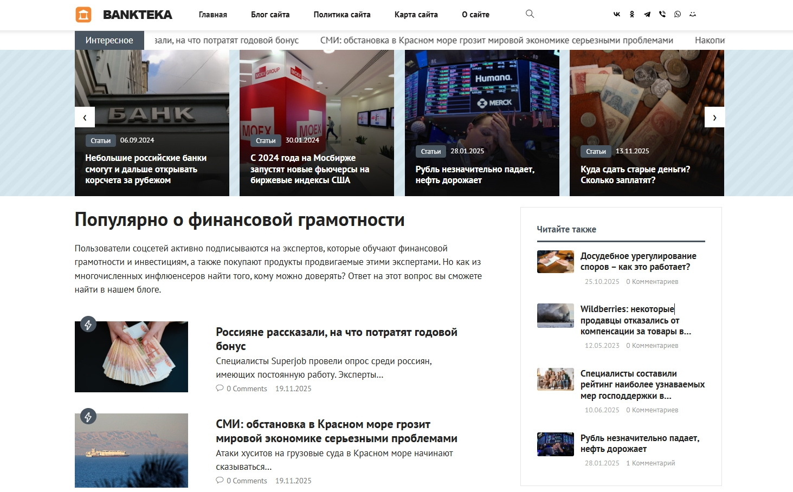Open ticker headline about Красное море

(497, 41)
